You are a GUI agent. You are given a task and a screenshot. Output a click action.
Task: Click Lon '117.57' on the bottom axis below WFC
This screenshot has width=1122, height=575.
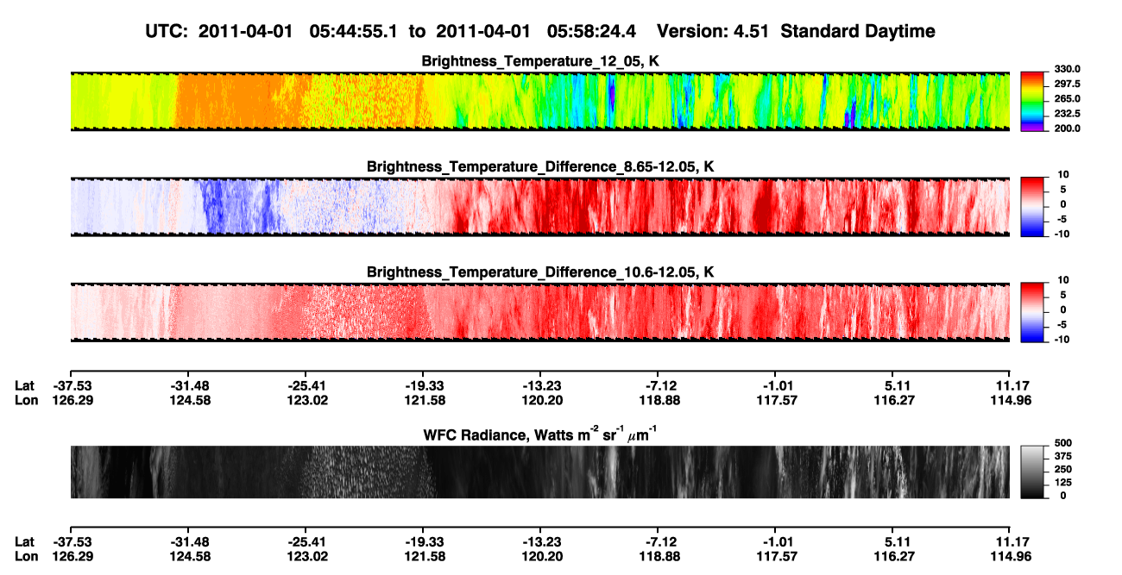pyautogui.click(x=775, y=556)
